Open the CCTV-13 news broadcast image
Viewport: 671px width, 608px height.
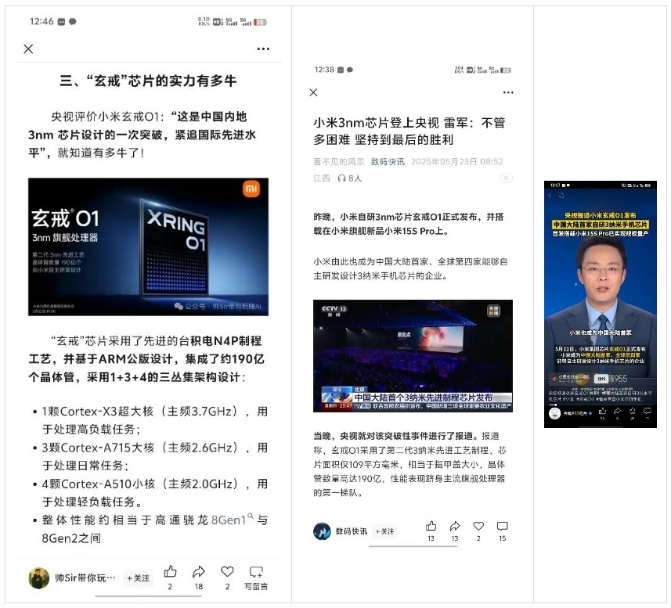coord(413,356)
